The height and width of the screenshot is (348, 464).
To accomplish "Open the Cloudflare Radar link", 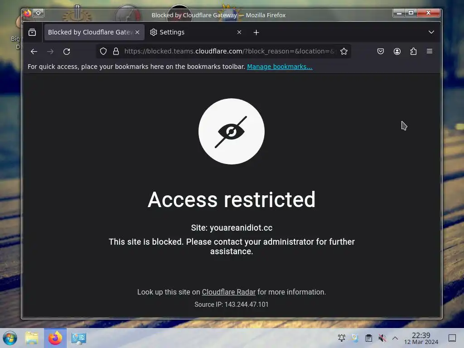I will coord(228,292).
